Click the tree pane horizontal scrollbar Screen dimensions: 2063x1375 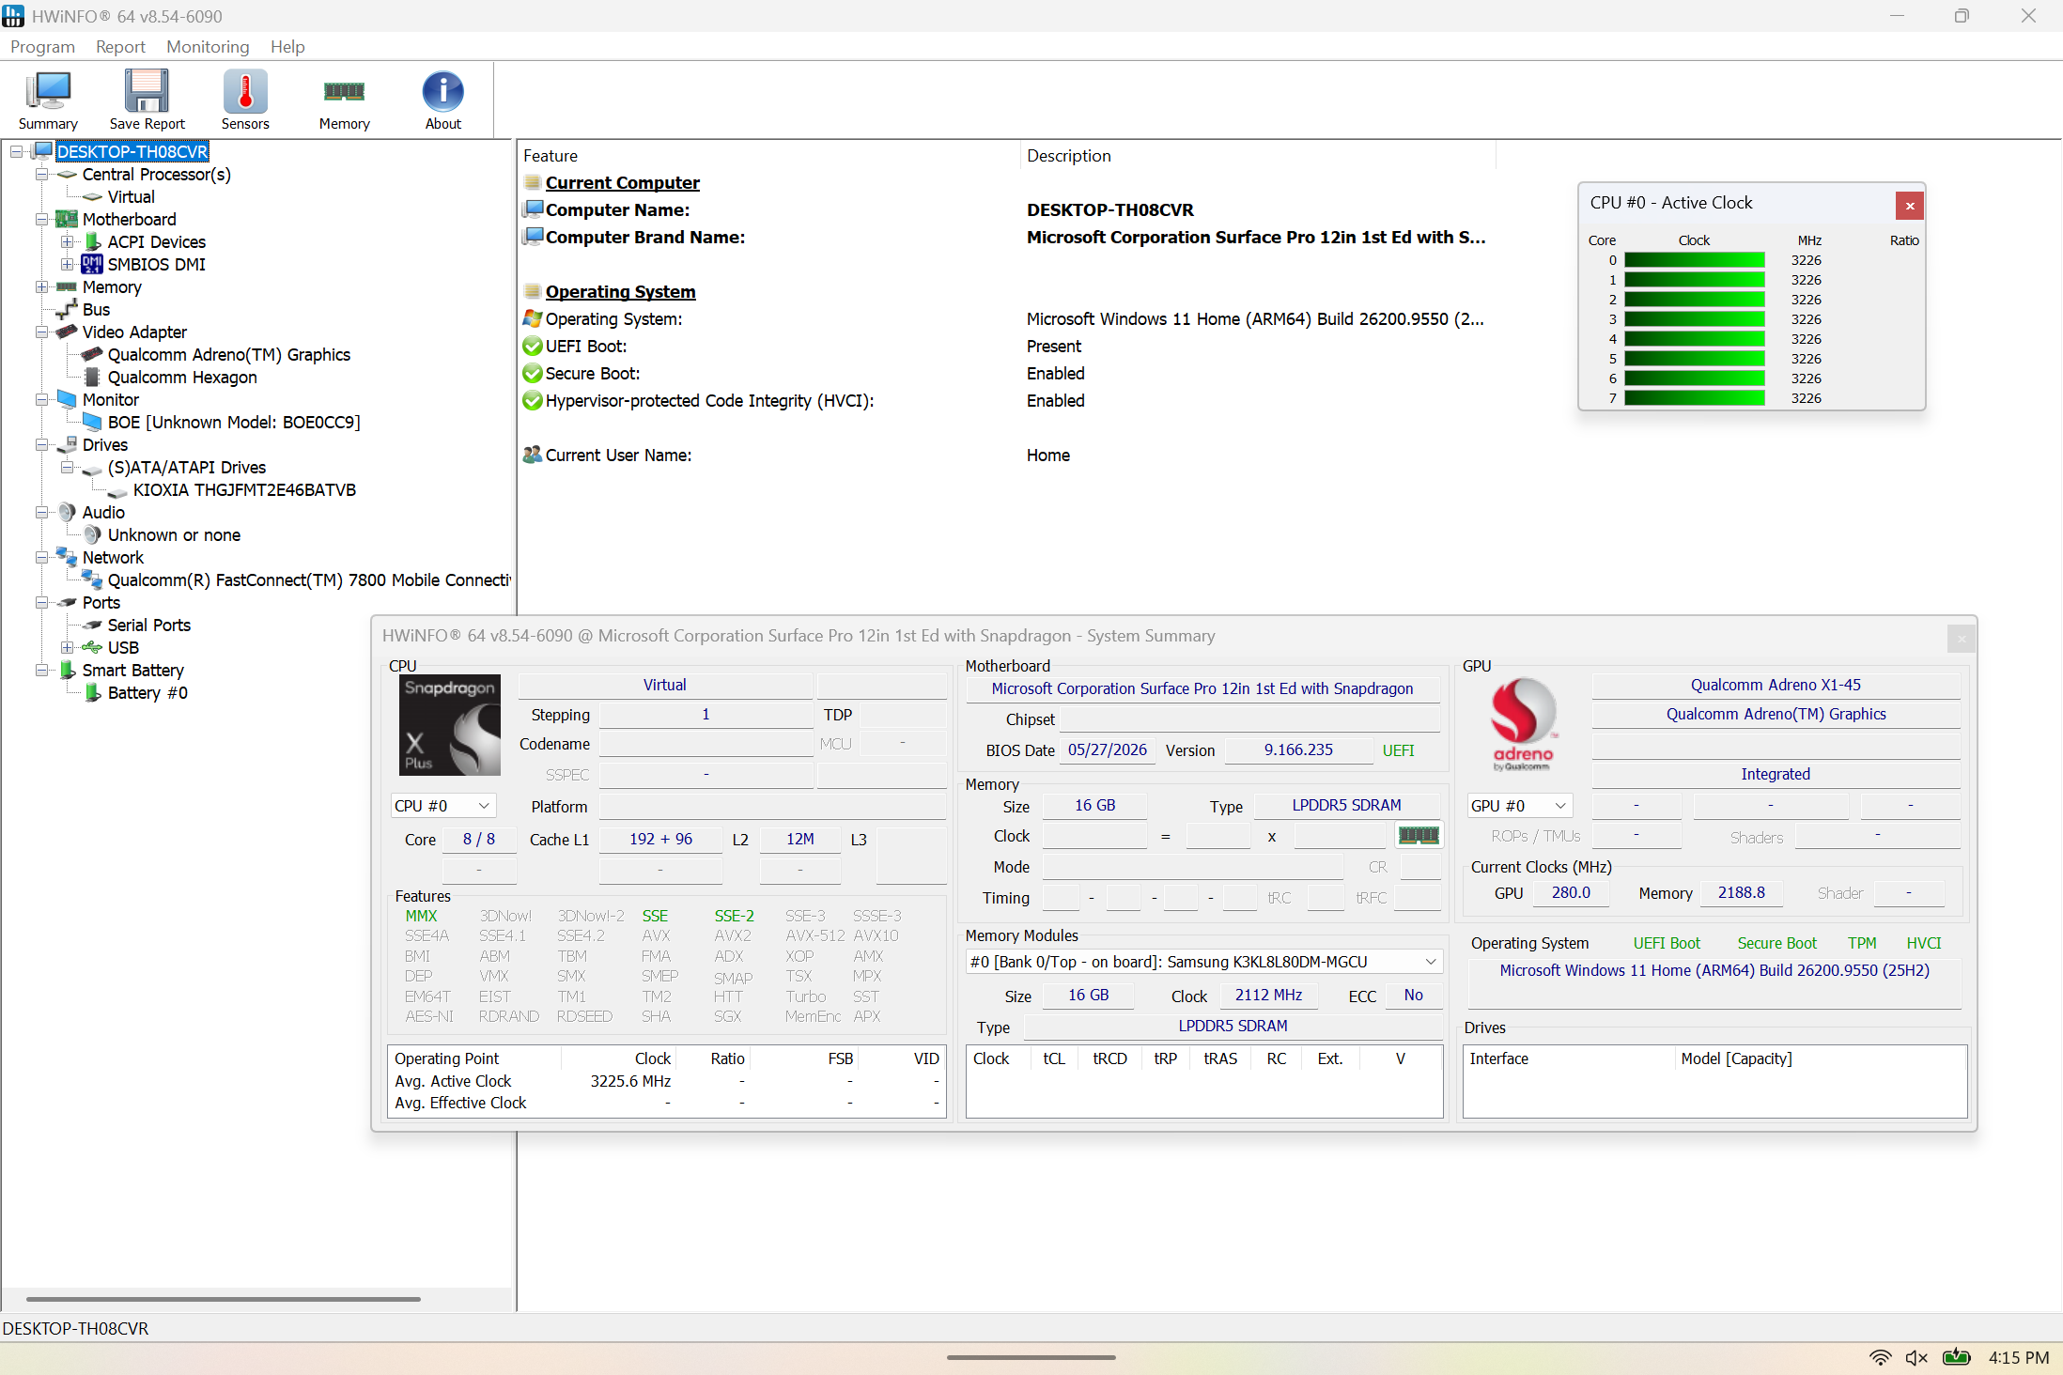(x=224, y=1299)
